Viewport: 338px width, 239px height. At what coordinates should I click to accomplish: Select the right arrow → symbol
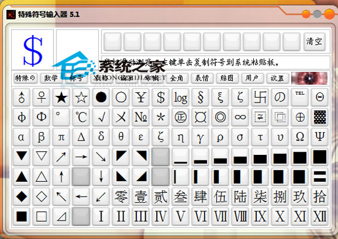click(81, 157)
